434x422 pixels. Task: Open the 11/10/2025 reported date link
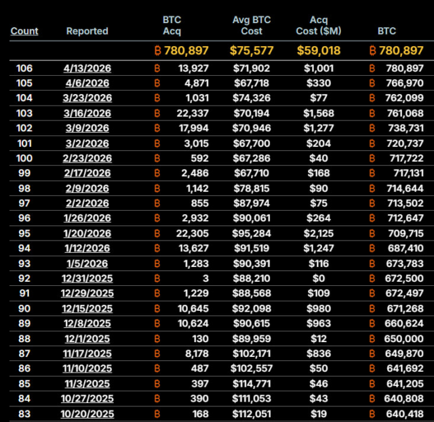pos(87,368)
